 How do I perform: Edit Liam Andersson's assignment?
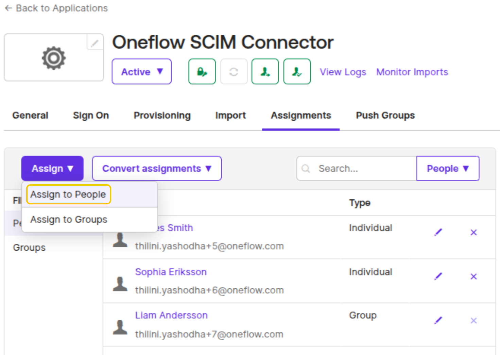click(438, 320)
